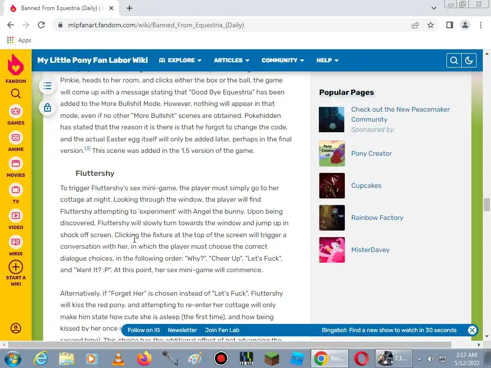The image size is (491, 368).
Task: Open the tab search chevron in Chrome
Action: click(433, 8)
